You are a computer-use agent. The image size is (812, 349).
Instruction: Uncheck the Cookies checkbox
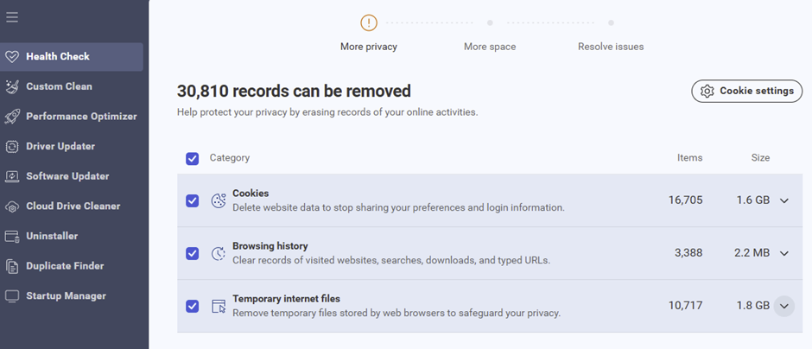193,200
